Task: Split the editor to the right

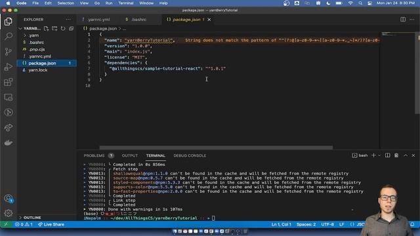Action: coord(403,19)
